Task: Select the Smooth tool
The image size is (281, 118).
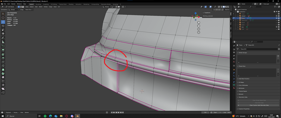Action: [3, 77]
